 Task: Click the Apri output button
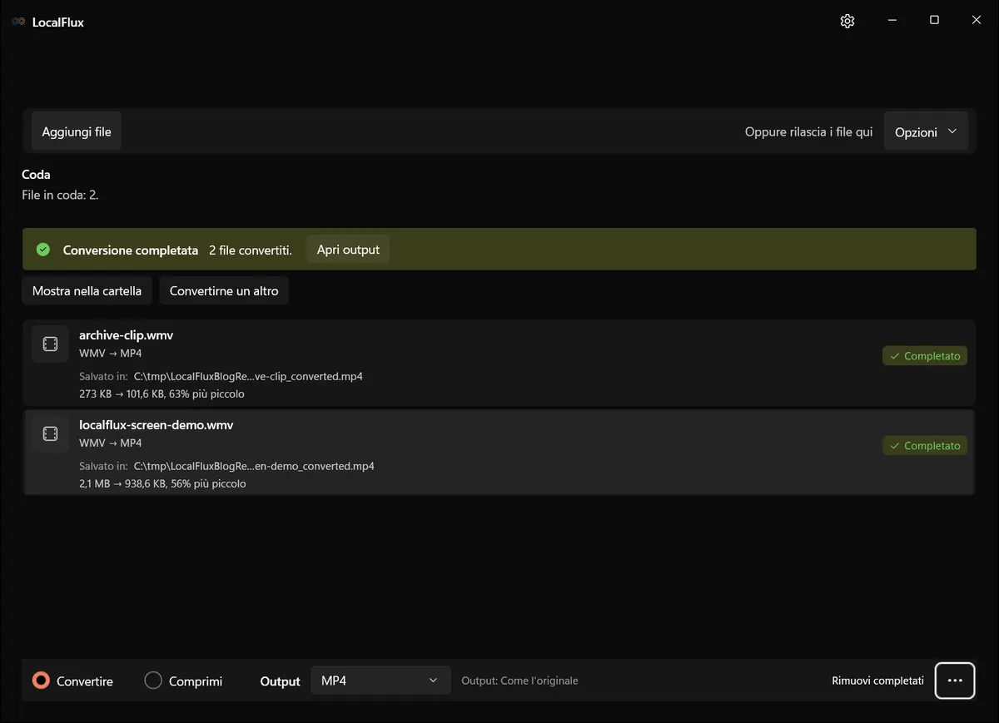pos(348,250)
